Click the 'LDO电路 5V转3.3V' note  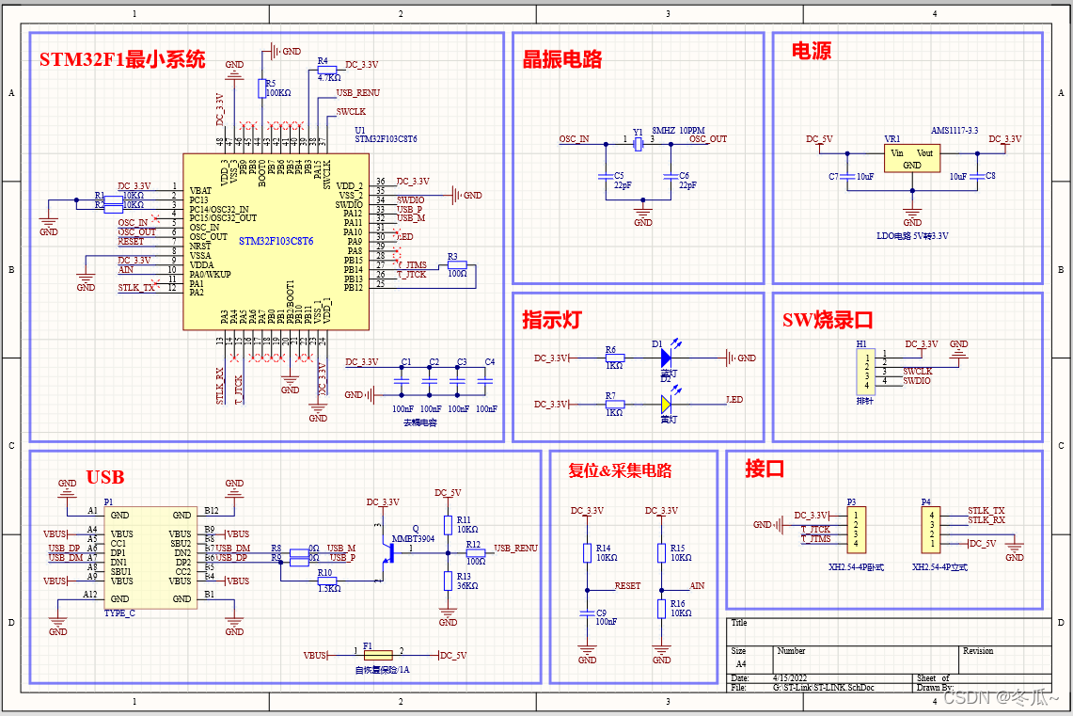coord(912,236)
